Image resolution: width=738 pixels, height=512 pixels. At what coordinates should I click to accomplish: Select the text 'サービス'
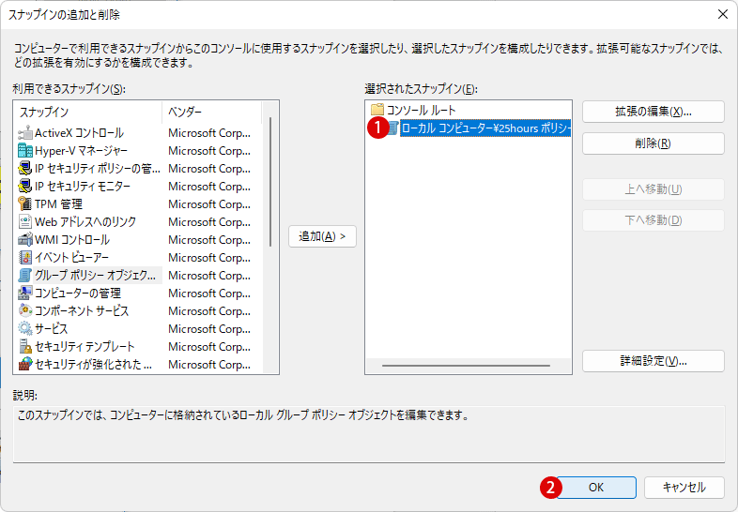pos(51,328)
